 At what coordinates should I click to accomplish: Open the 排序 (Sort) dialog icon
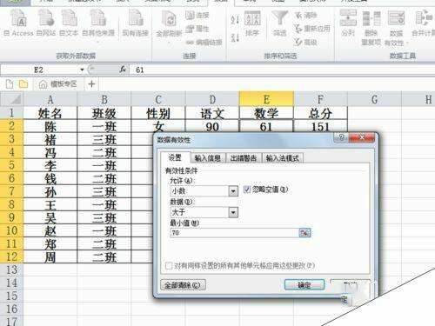tap(252, 18)
